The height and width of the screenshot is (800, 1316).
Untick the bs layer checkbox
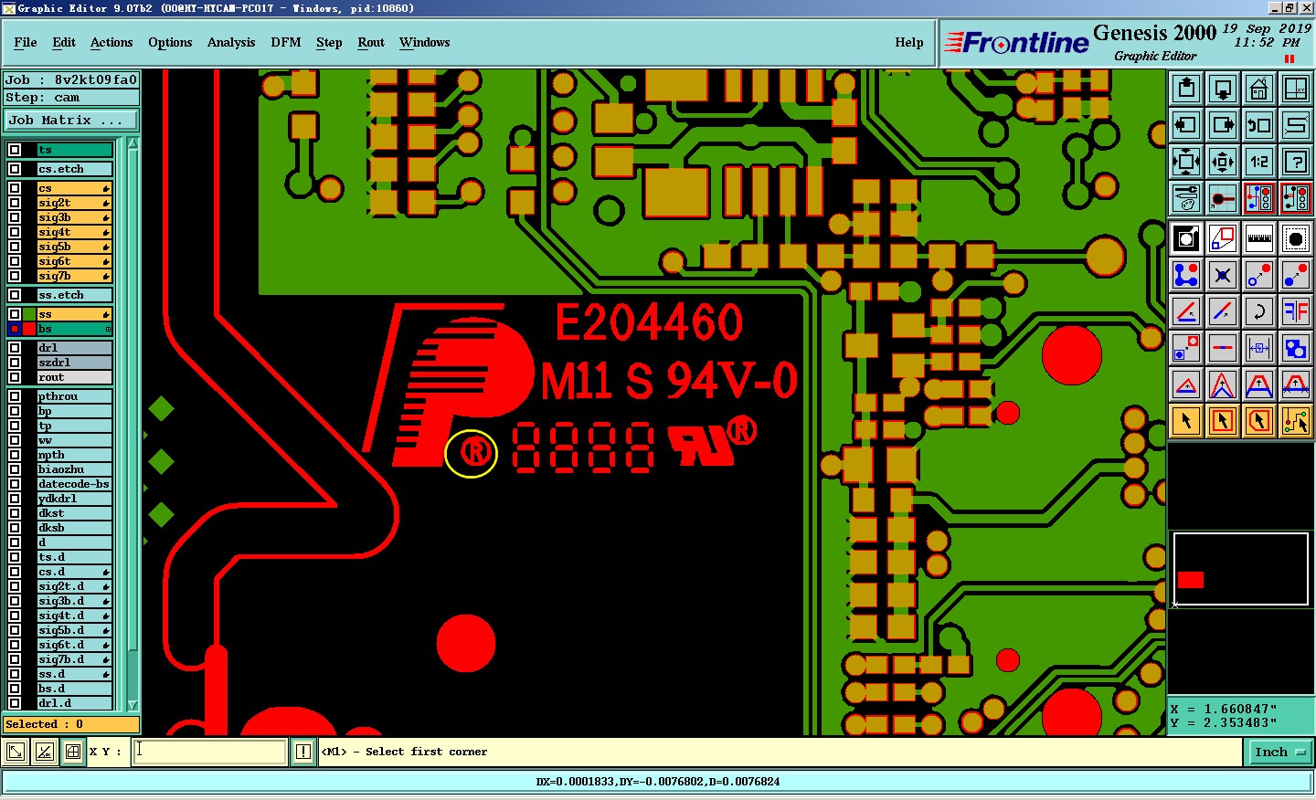[15, 329]
